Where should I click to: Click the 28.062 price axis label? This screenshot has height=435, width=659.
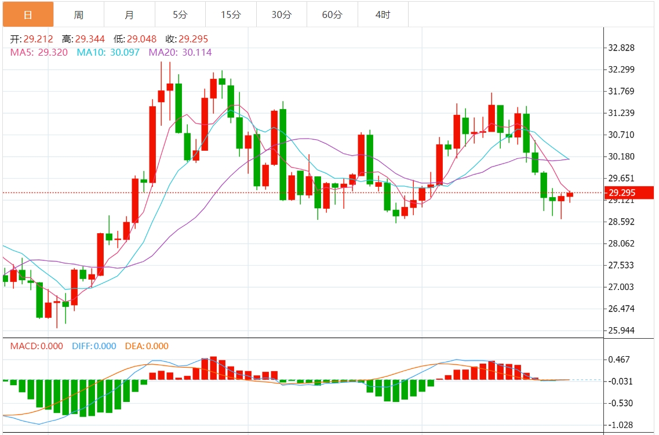coord(621,244)
